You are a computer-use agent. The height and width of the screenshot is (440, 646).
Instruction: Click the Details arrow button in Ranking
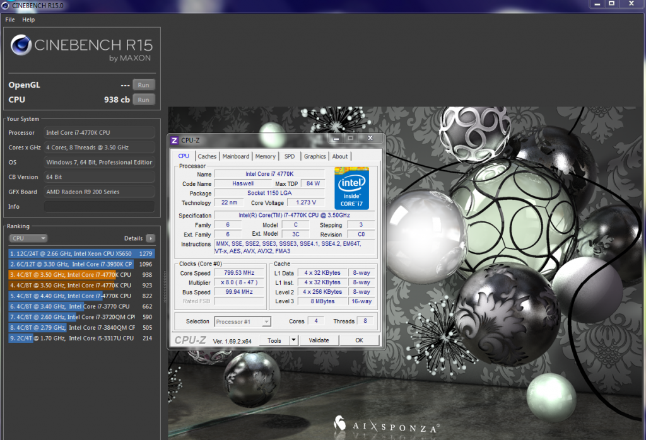tap(150, 238)
